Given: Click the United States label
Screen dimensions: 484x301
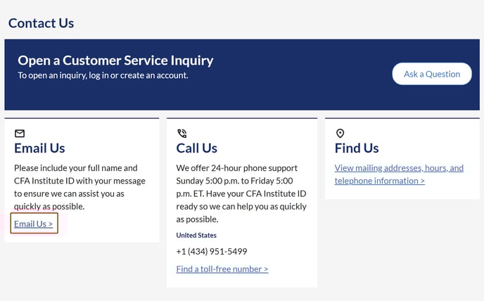Looking at the screenshot, I should (x=196, y=235).
